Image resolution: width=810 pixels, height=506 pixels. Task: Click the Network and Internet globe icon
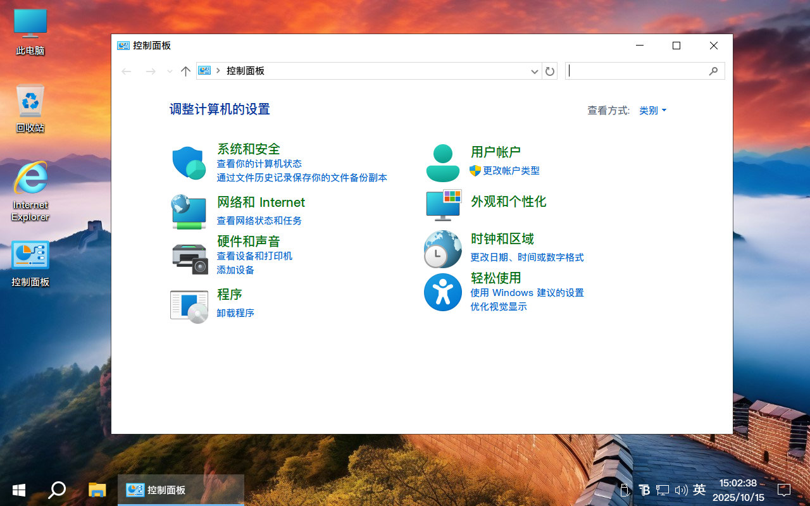pos(189,211)
